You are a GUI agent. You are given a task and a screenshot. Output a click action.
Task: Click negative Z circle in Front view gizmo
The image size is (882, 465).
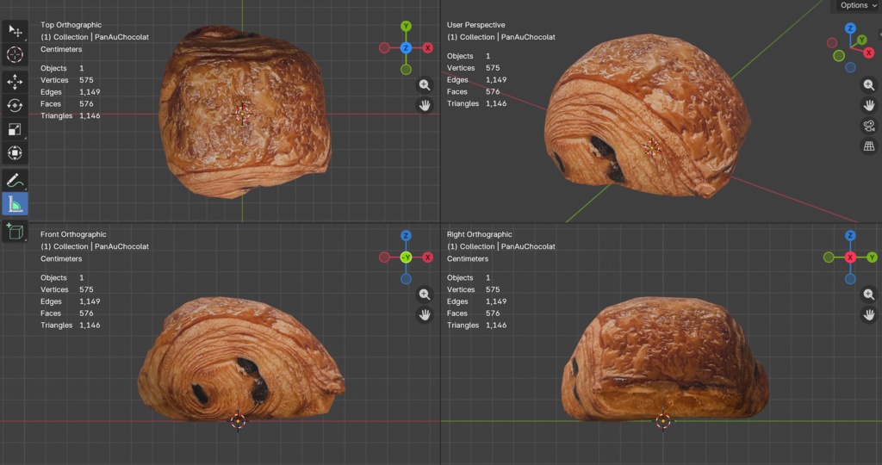point(407,279)
